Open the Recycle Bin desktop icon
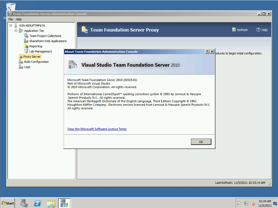Image resolution: width=278 pixels, height=208 pixels. tap(11, 6)
